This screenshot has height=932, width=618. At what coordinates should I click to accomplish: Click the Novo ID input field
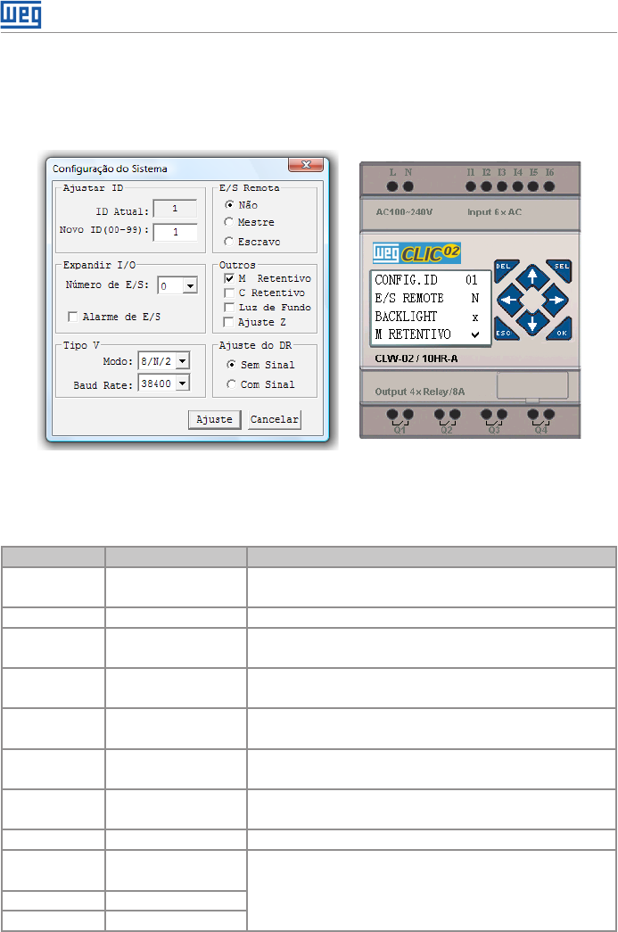pos(176,232)
